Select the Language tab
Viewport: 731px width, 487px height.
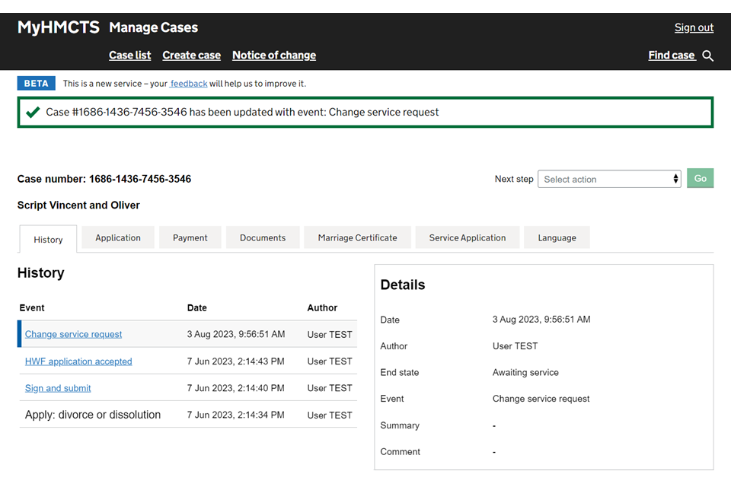557,237
